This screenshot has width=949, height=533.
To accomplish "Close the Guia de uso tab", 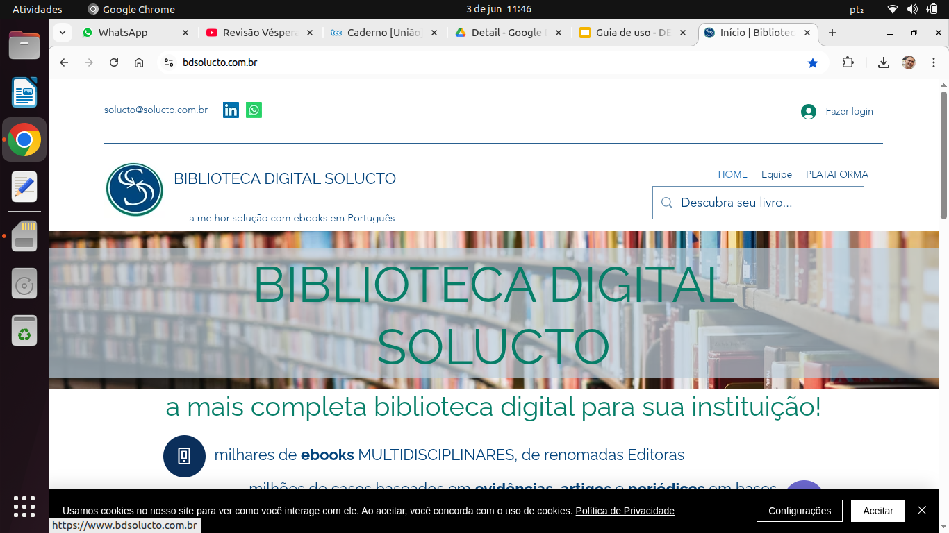I will click(683, 33).
